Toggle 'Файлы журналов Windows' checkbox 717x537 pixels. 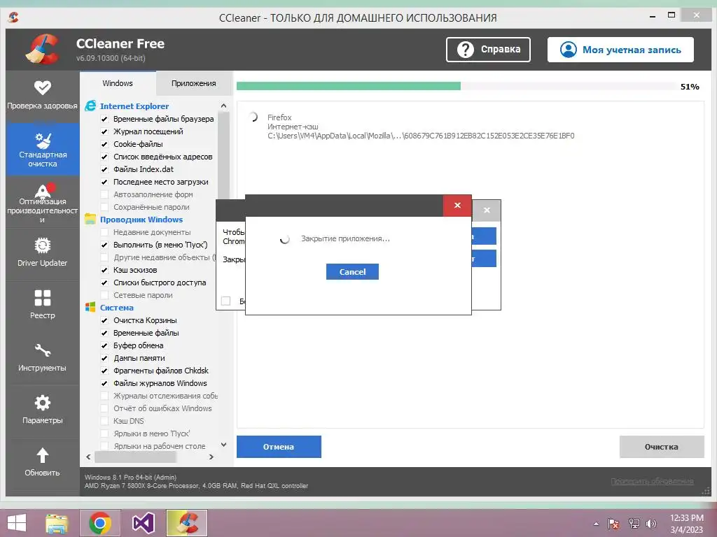(x=104, y=383)
